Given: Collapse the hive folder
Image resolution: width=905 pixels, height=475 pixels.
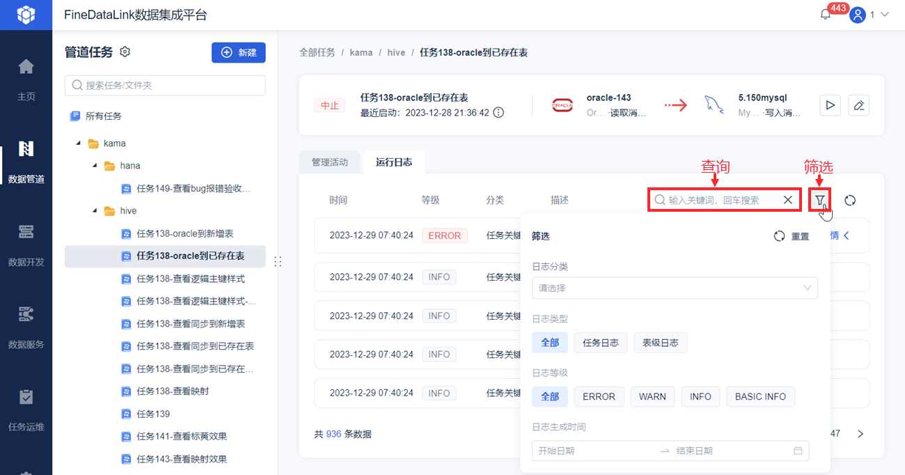Looking at the screenshot, I should click(x=94, y=211).
